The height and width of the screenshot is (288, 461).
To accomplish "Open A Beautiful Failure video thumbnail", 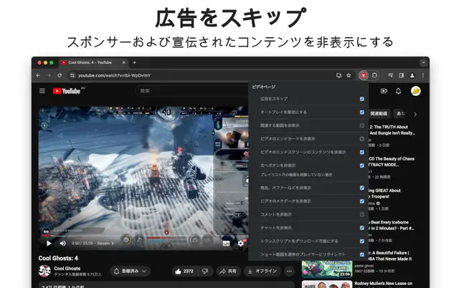I will pyautogui.click(x=327, y=269).
